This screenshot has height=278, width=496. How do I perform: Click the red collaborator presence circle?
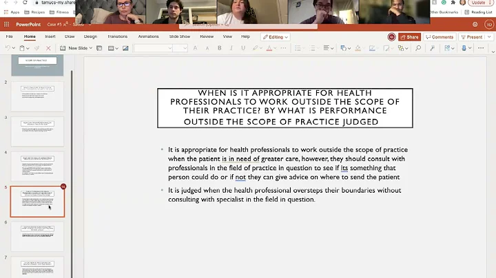tap(391, 37)
